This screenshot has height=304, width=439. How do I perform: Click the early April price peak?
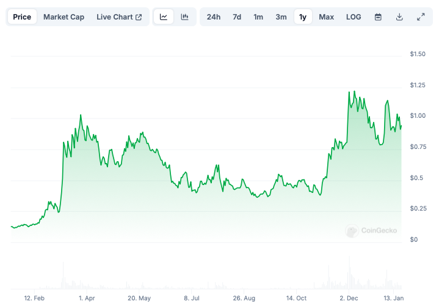pos(81,115)
